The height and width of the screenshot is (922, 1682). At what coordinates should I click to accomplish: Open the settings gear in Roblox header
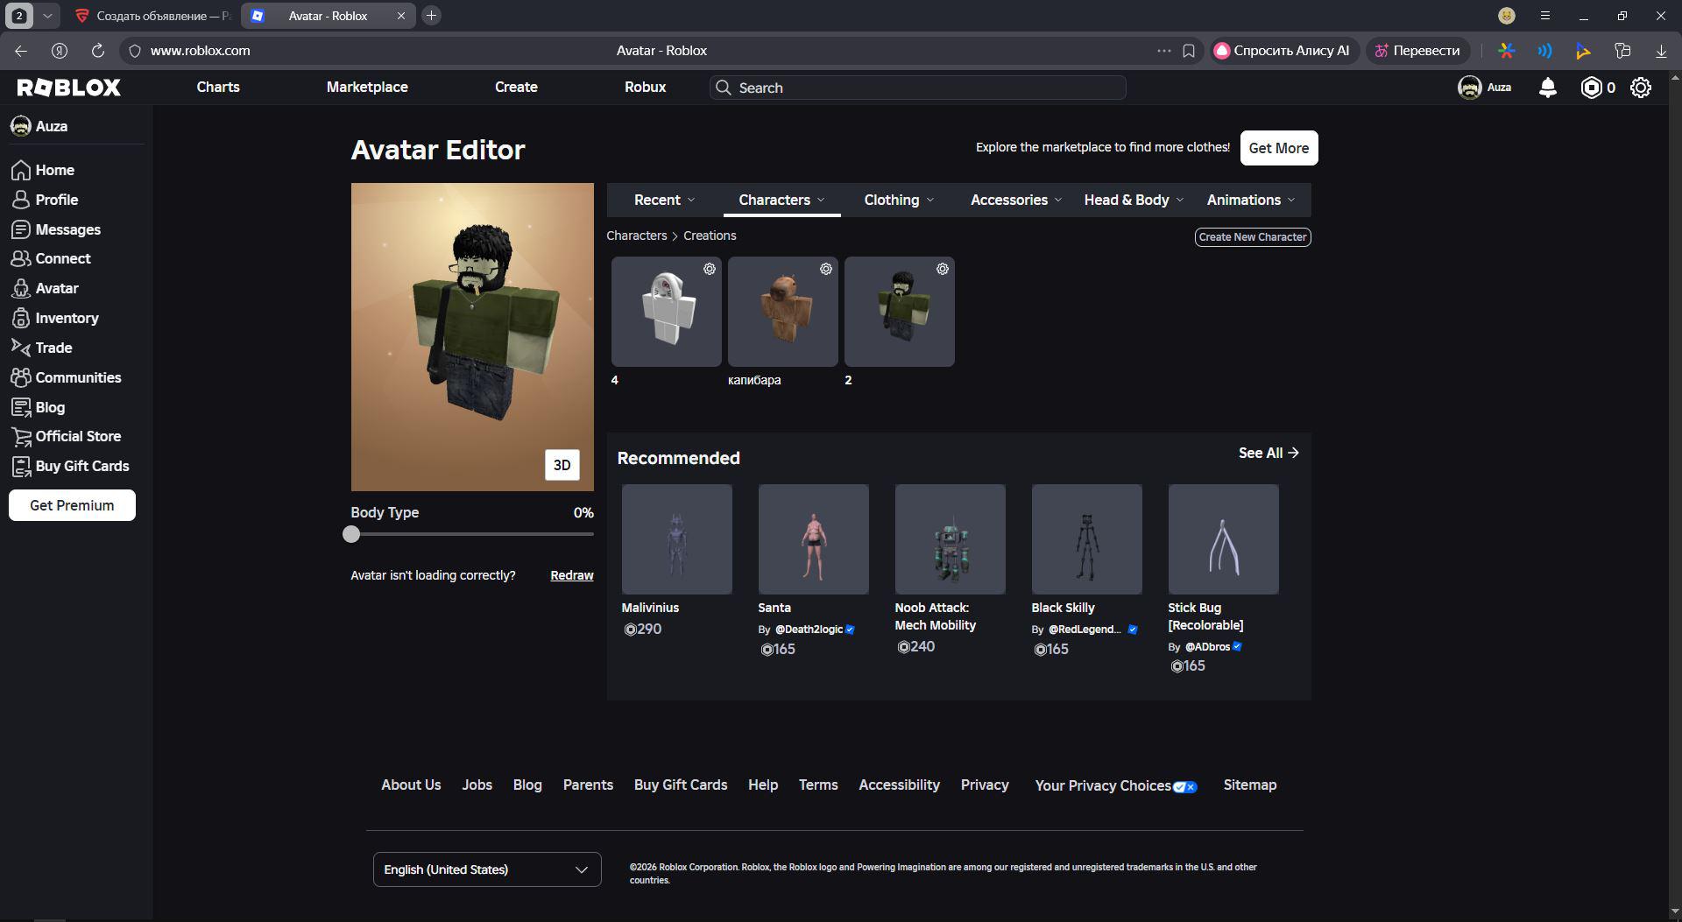point(1641,88)
